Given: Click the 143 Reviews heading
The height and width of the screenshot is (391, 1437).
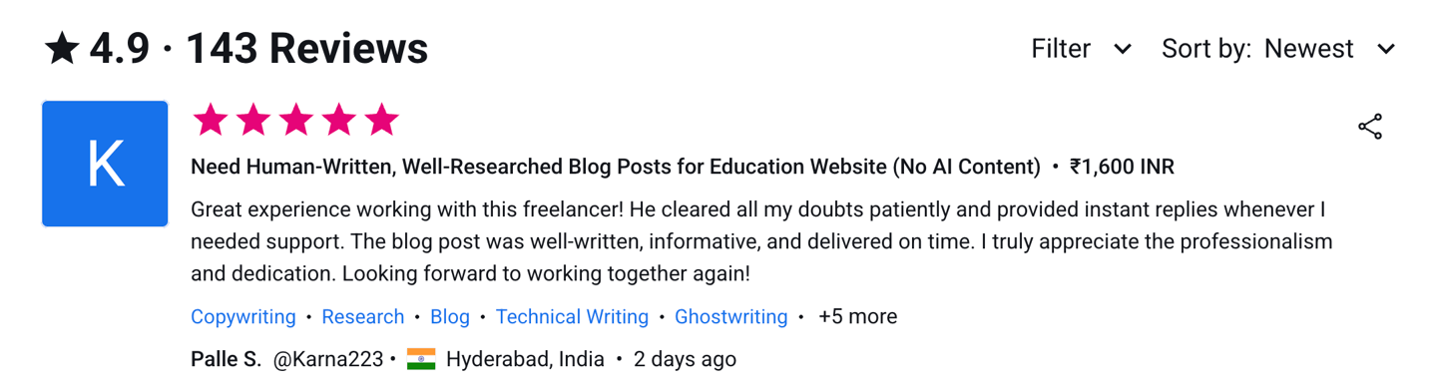Looking at the screenshot, I should coord(307,48).
